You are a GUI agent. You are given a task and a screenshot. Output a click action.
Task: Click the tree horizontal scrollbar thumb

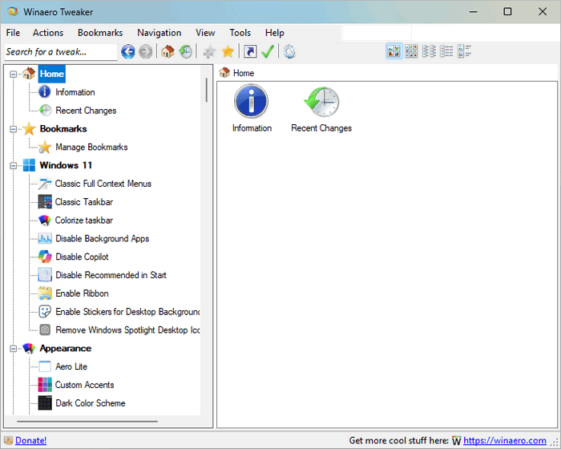tap(87, 422)
